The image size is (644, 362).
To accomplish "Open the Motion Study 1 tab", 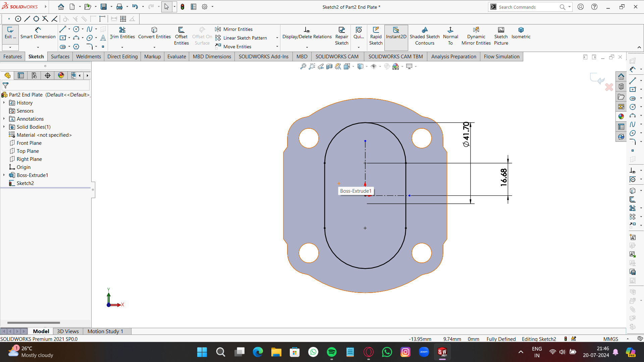I will click(105, 331).
